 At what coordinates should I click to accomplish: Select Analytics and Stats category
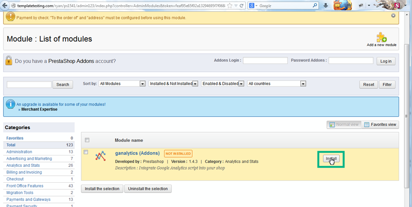click(x=23, y=165)
